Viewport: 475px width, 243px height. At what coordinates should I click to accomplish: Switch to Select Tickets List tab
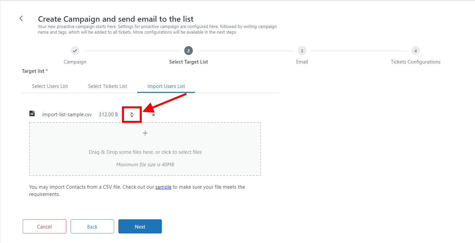pos(107,86)
